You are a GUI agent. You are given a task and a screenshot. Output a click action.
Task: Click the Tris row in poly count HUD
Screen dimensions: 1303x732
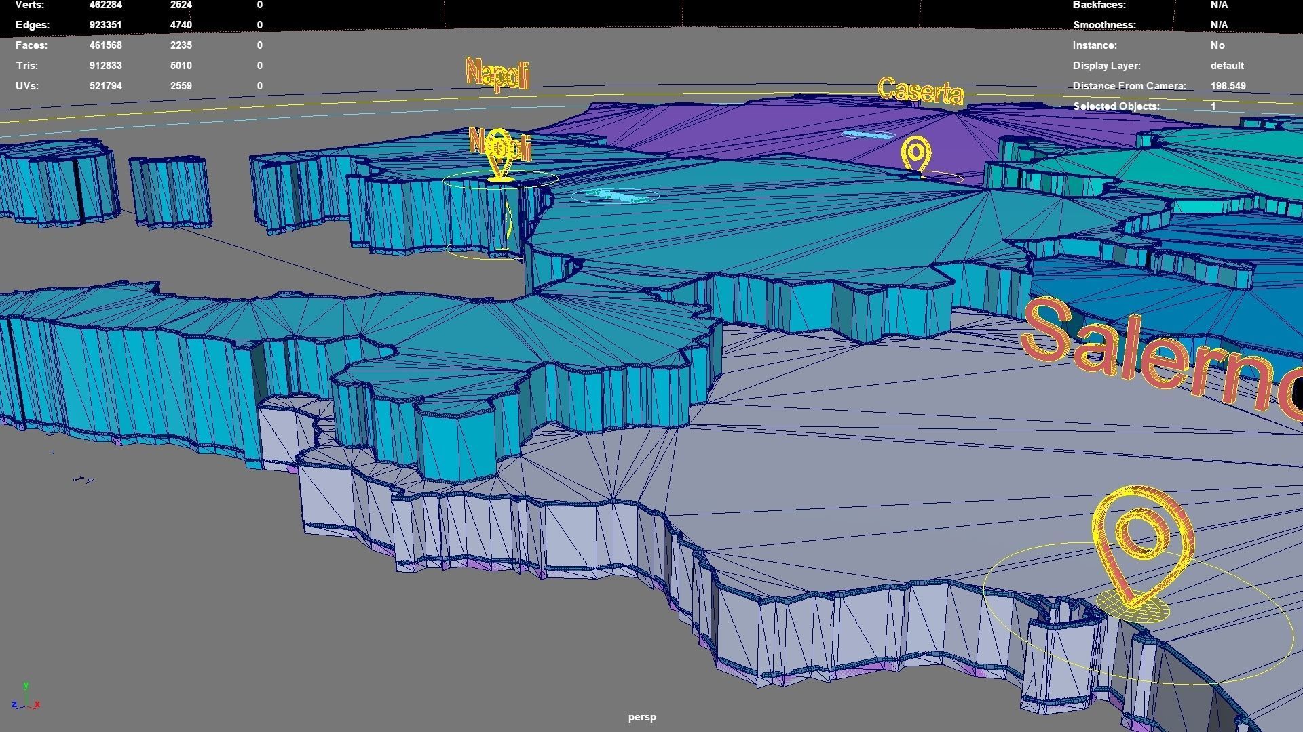click(26, 66)
